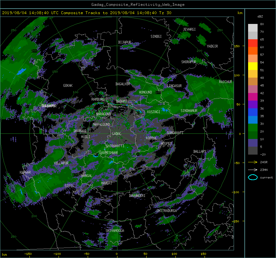Click the JEVARGI city label

(189, 29)
